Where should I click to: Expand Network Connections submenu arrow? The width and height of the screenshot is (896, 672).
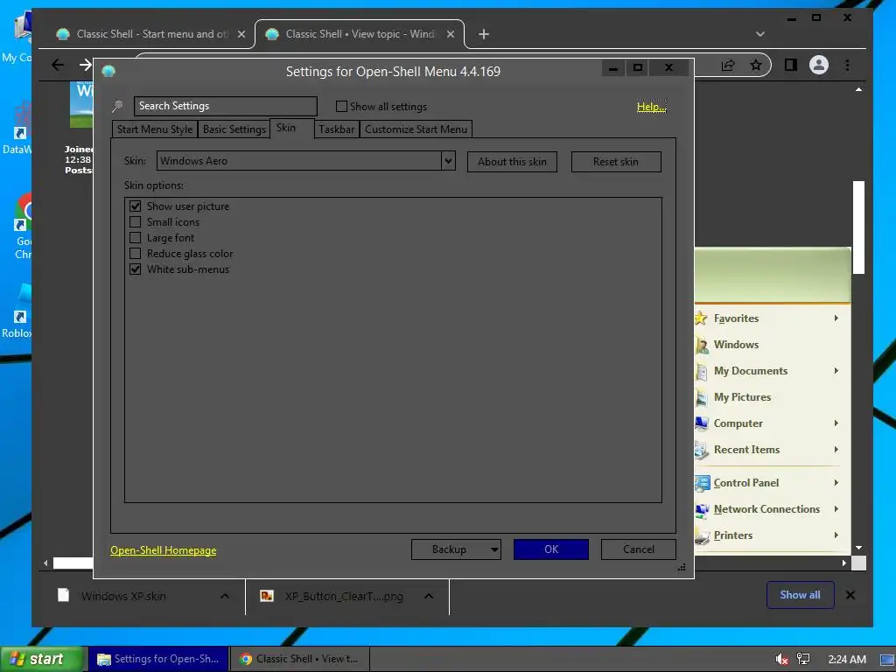[x=836, y=508]
